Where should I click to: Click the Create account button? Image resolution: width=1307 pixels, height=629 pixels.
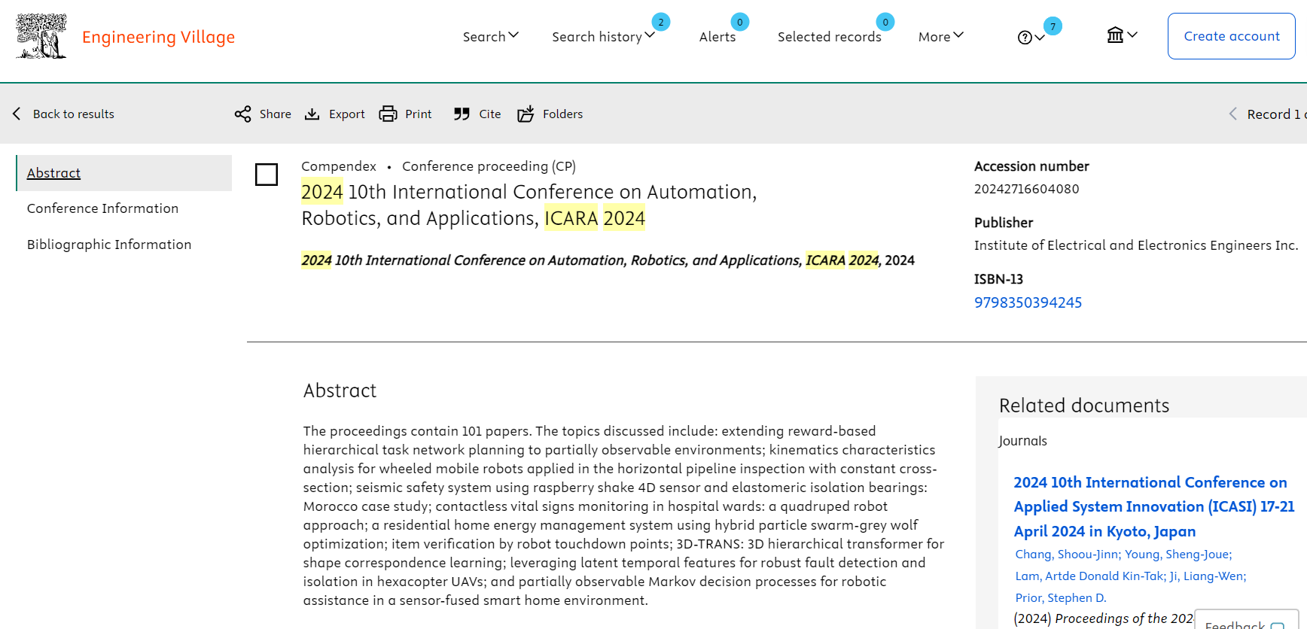[x=1232, y=36]
